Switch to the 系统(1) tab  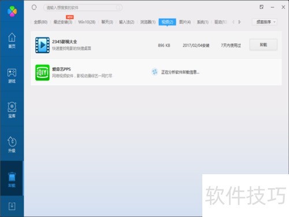pyautogui.click(x=202, y=22)
